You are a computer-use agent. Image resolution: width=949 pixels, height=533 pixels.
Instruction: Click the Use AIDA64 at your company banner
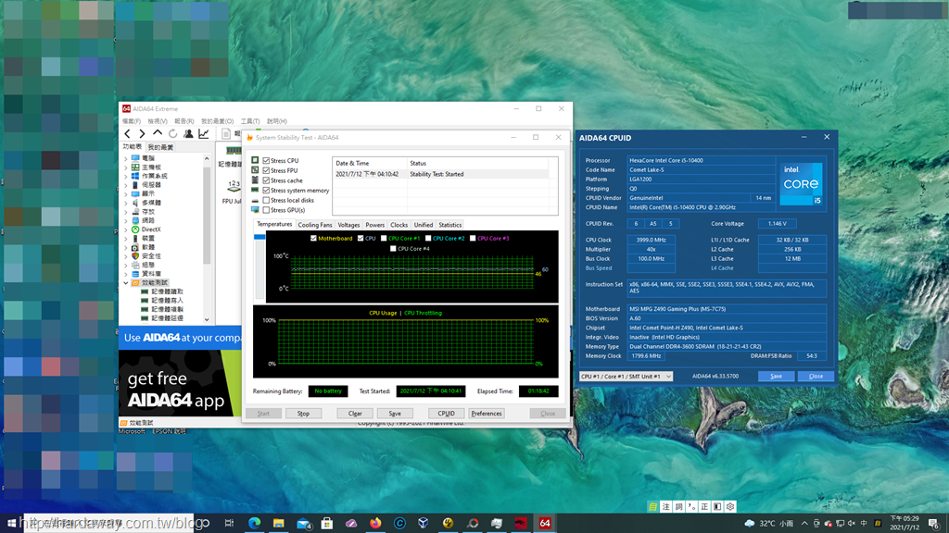[x=181, y=338]
